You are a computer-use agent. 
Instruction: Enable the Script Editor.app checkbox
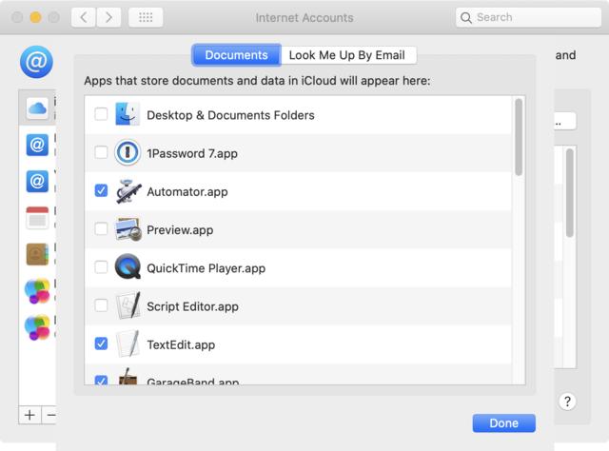[101, 305]
